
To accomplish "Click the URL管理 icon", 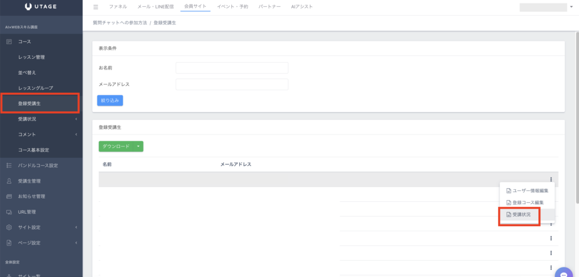I will (9, 212).
